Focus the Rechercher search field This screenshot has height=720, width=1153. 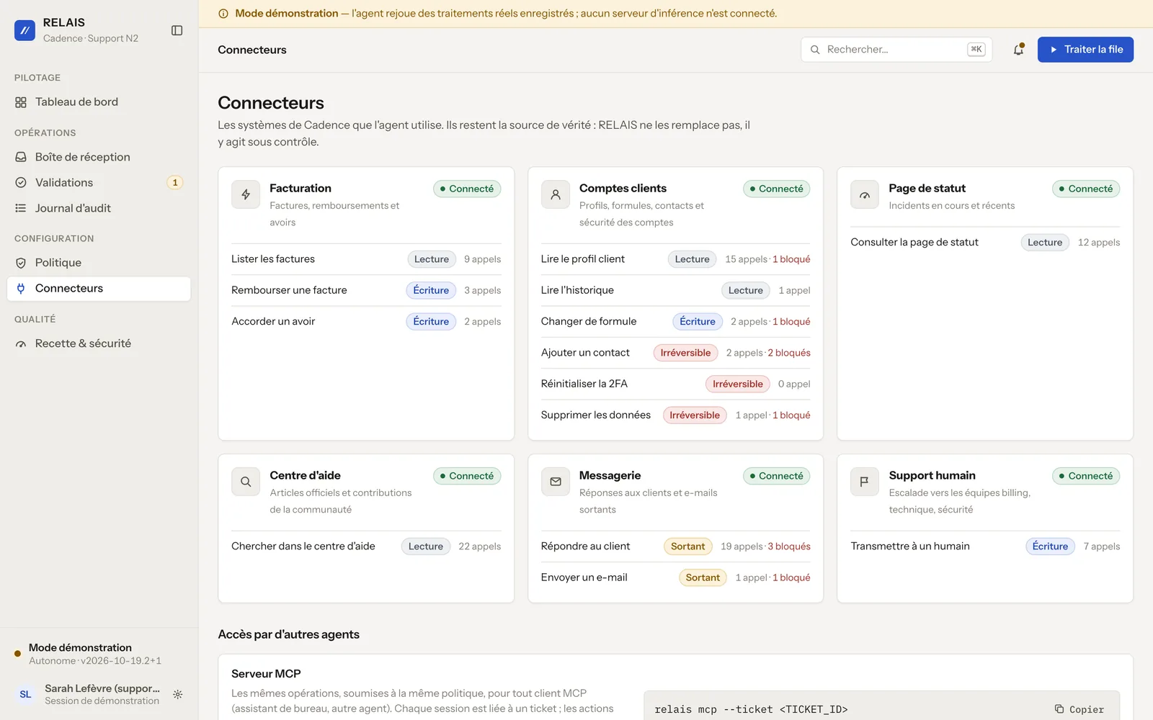click(x=896, y=50)
